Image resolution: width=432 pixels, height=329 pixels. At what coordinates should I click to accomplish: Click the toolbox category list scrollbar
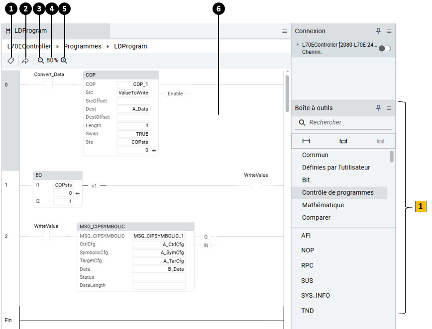[x=392, y=157]
